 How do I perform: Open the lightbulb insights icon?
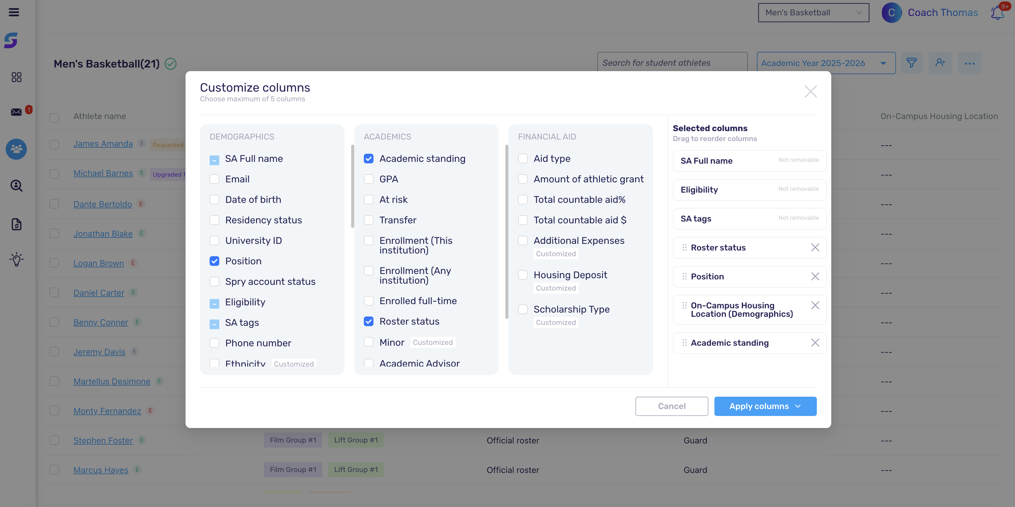[x=16, y=259]
